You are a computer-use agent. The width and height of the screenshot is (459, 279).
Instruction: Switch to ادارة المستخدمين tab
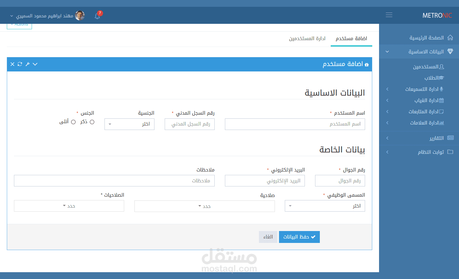(x=307, y=38)
